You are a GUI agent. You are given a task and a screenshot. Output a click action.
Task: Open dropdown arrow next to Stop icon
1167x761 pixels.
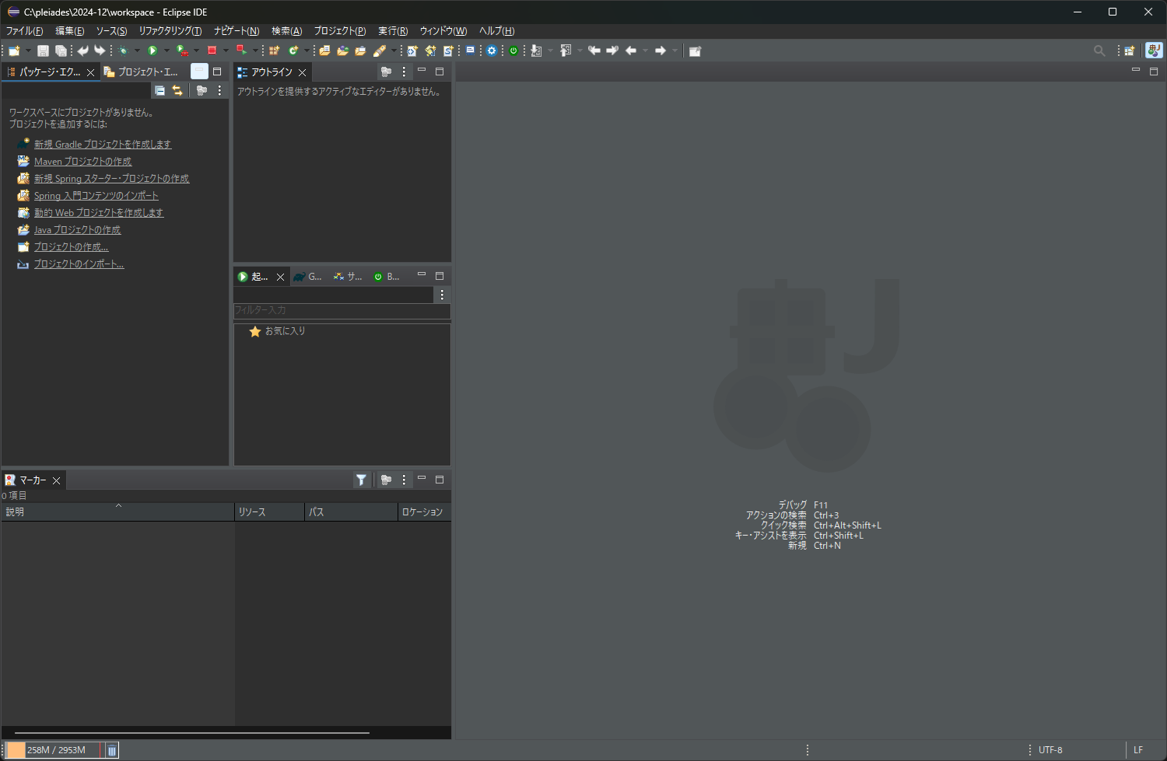226,51
